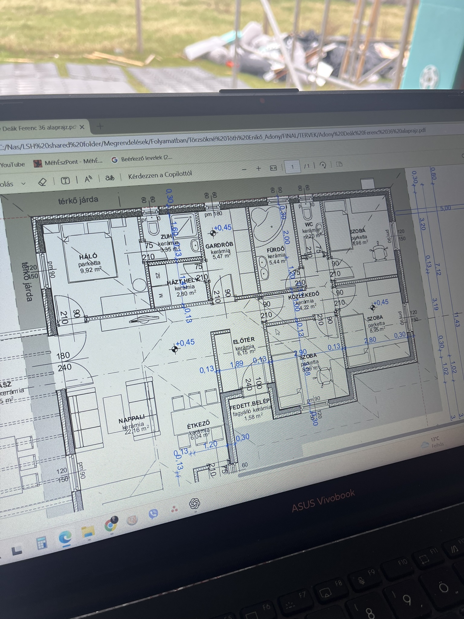464x619 pixels.
Task: Click the blue 1,20 dimension near ÉTKEZŐ
Action: click(210, 445)
